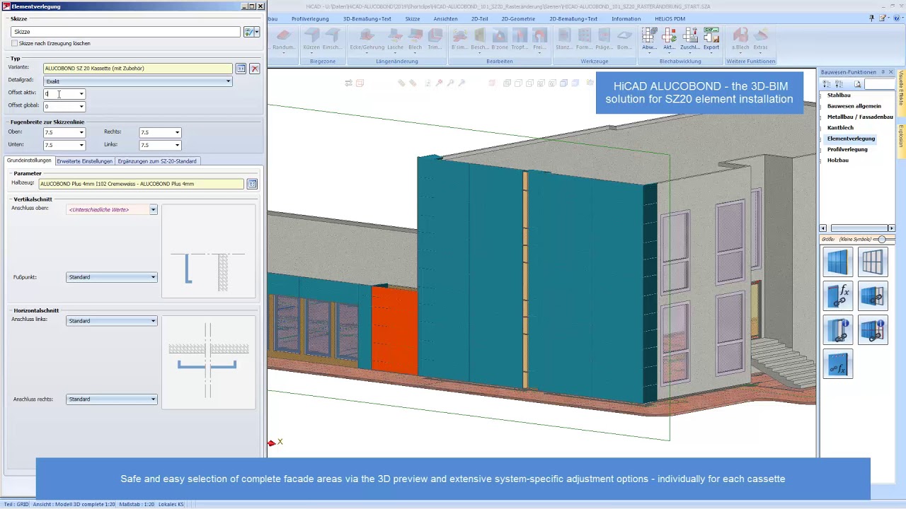Select Elementverlegung in the function list
Screen dimensions: 906x509
851,139
